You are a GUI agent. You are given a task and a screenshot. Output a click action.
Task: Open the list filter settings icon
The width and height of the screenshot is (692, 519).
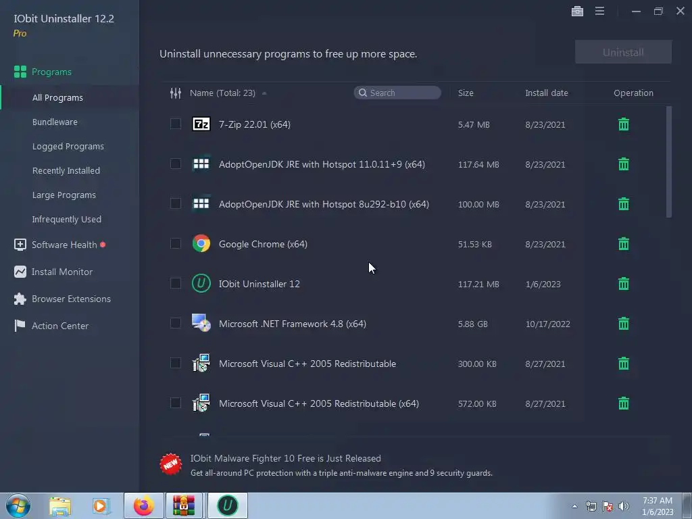tap(176, 93)
